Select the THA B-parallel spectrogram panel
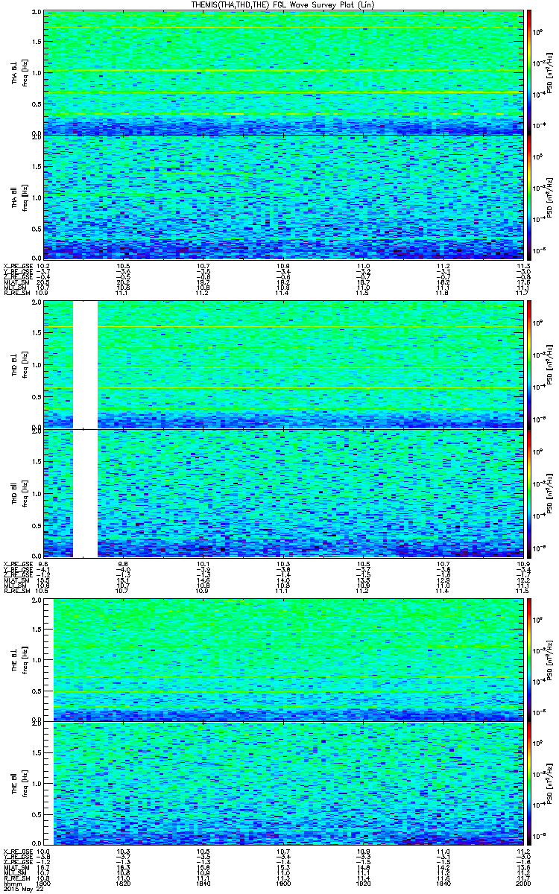The height and width of the screenshot is (894, 559). point(283,197)
